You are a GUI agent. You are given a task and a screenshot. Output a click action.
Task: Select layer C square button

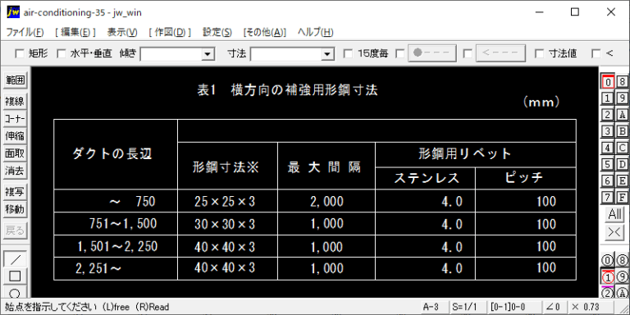point(622,148)
